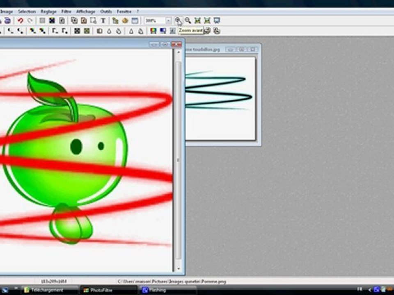Viewport: 394px width, 295px height.
Task: Click the image dimensions text in status bar
Action: click(x=54, y=281)
